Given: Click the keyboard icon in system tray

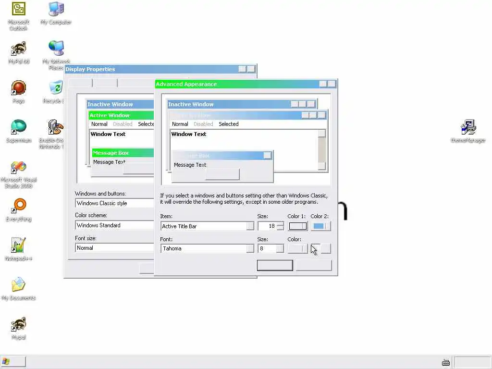Looking at the screenshot, I should (445, 363).
